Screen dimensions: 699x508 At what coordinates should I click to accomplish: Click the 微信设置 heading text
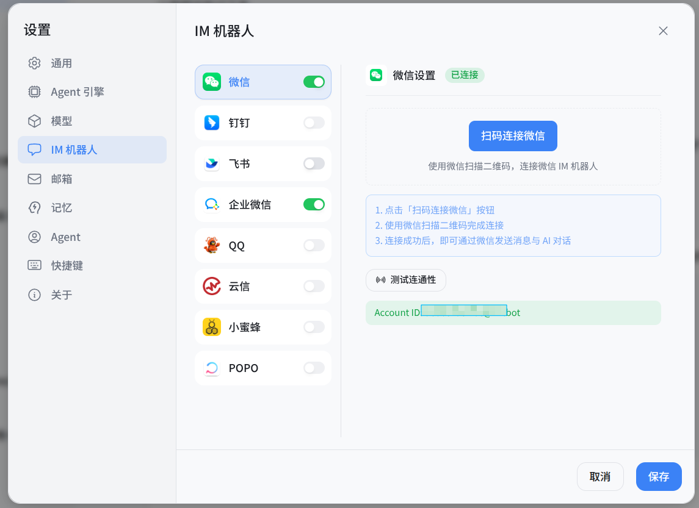point(414,75)
